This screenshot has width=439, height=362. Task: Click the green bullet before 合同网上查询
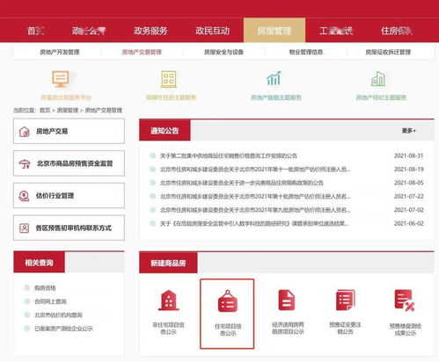coord(27,301)
